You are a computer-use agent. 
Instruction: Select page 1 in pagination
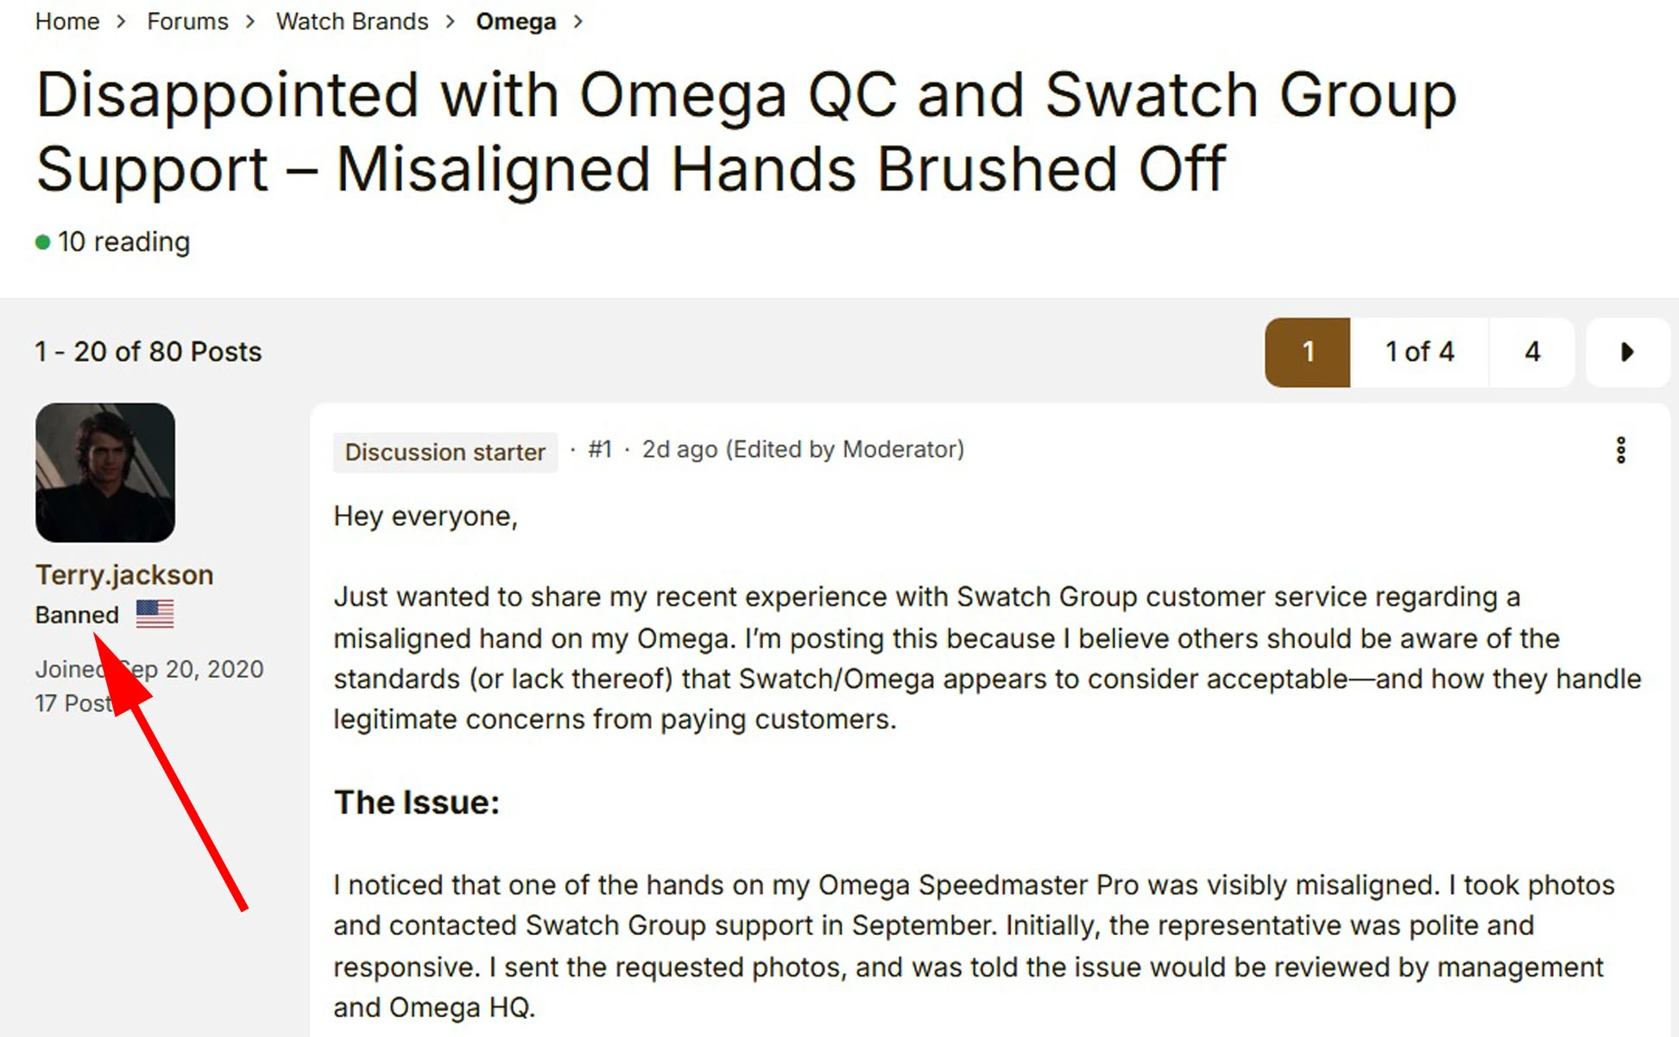tap(1308, 352)
